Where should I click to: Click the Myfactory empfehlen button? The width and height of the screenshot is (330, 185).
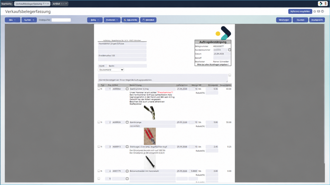[300, 11]
